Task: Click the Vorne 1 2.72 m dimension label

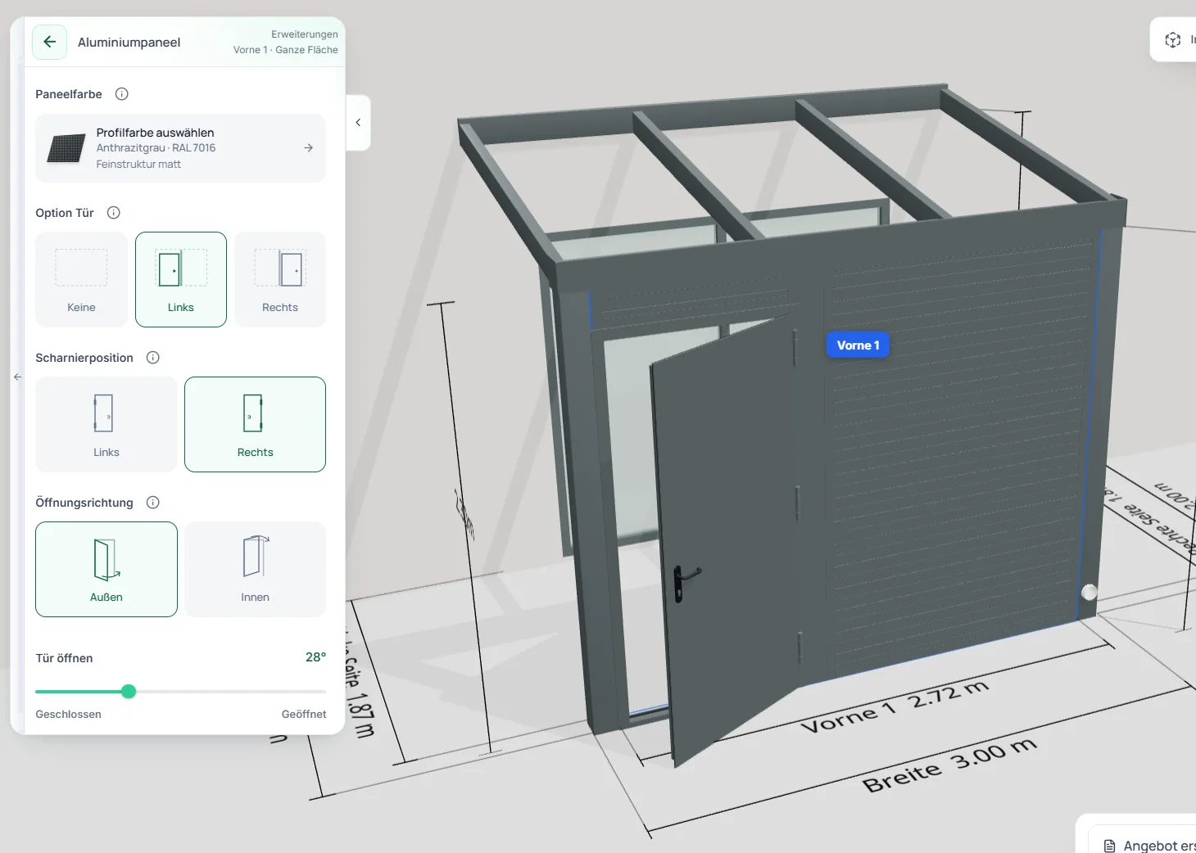Action: pos(895,707)
